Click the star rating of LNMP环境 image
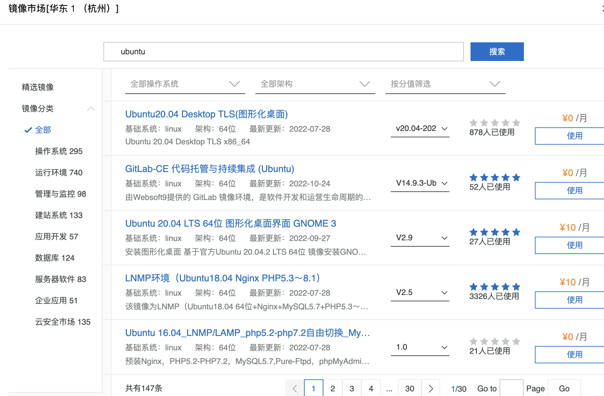The image size is (604, 396). coord(495,287)
